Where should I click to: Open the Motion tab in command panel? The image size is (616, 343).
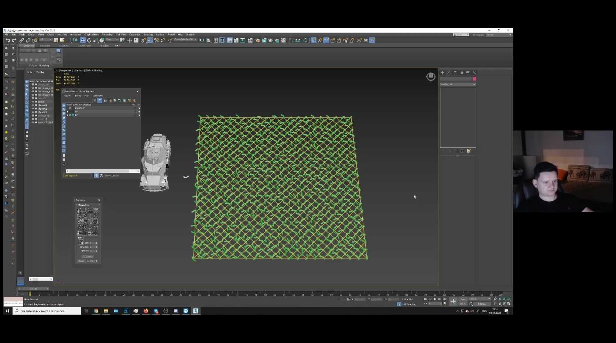click(462, 73)
